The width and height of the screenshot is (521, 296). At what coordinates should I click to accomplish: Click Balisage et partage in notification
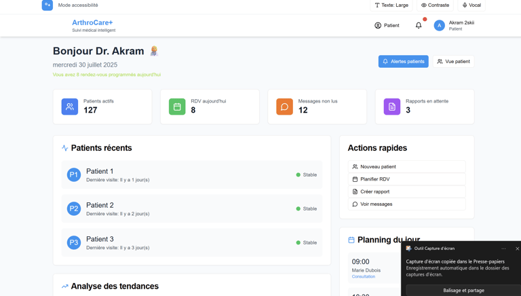click(463, 291)
